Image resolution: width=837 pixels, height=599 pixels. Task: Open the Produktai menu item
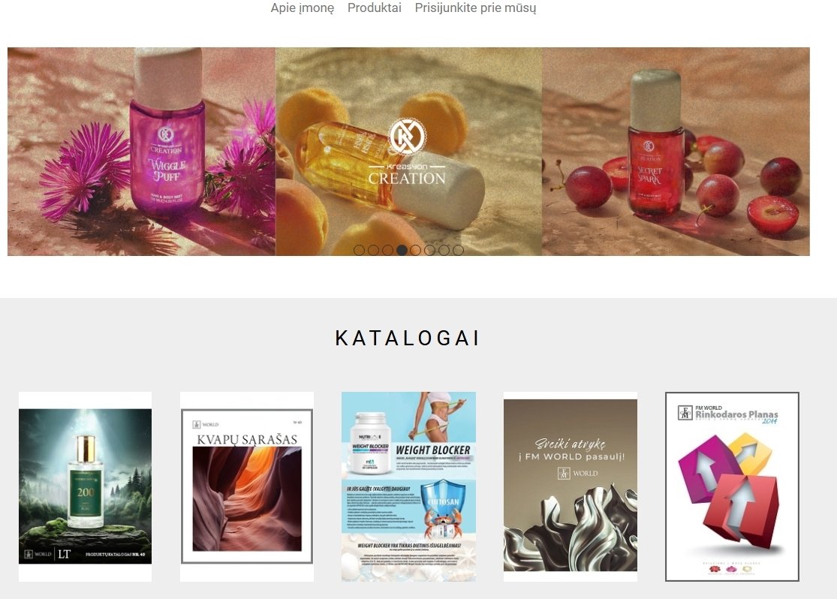coord(374,8)
